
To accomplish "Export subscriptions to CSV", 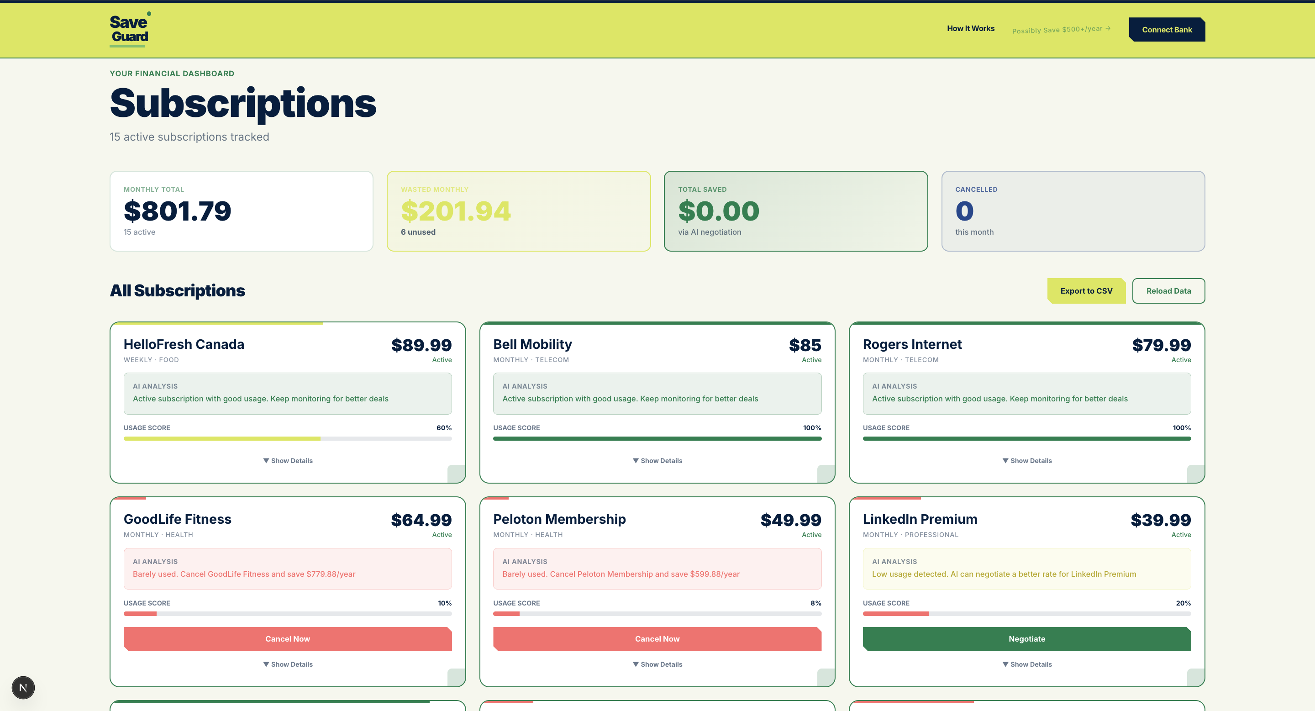I will tap(1086, 290).
